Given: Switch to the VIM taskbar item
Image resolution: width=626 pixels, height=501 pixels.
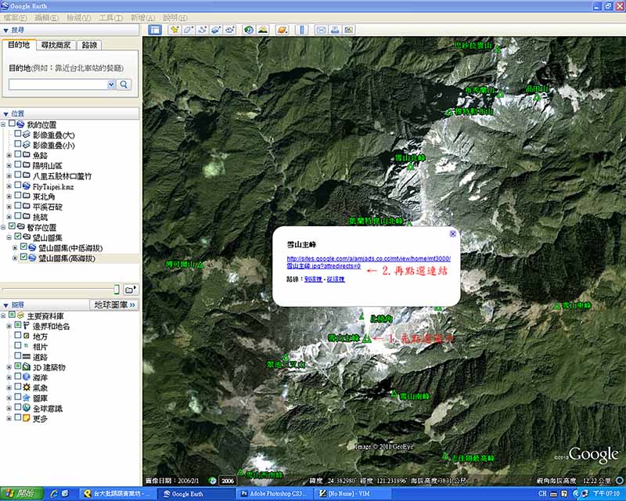Looking at the screenshot, I should pyautogui.click(x=352, y=494).
